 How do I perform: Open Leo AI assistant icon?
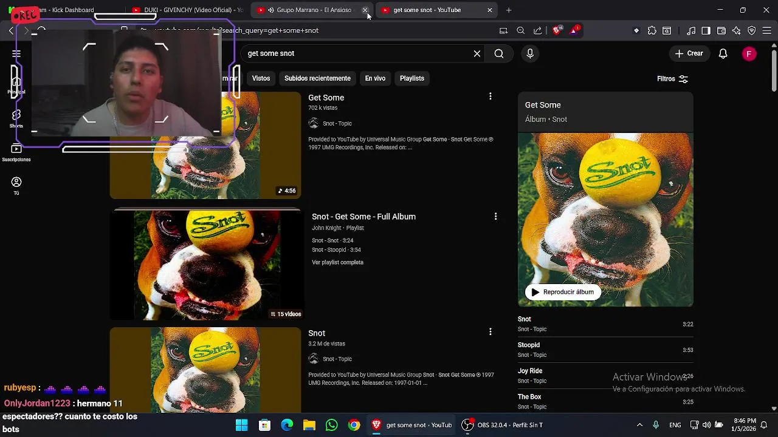[x=737, y=30]
